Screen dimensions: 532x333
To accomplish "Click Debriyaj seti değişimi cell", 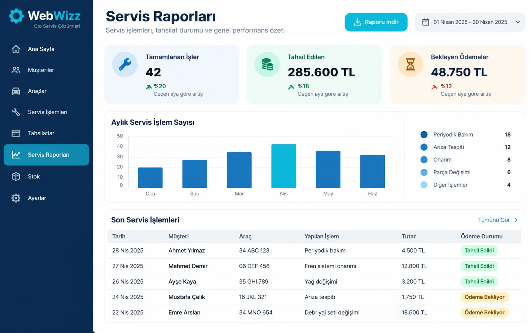I will (332, 313).
